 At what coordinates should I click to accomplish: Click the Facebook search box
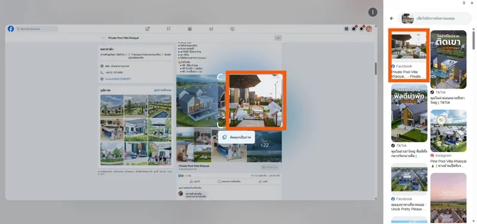tap(37, 29)
